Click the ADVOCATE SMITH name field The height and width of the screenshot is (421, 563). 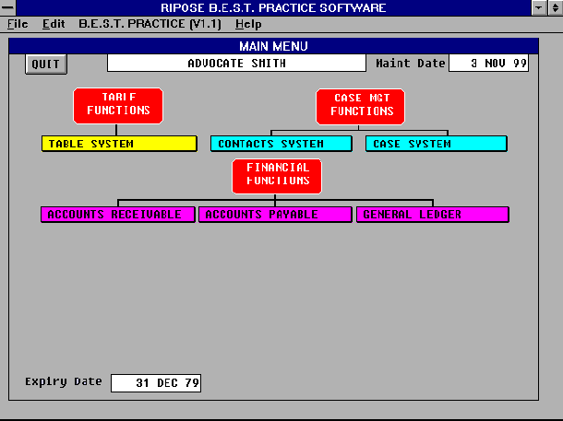click(236, 64)
